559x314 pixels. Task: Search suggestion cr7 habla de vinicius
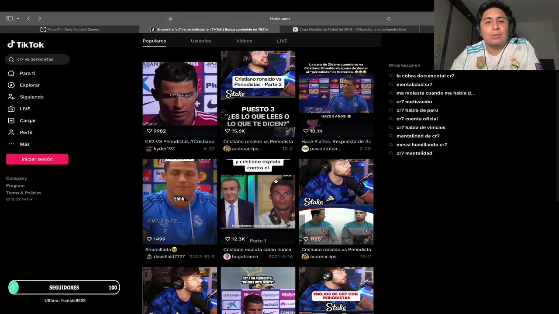point(421,127)
